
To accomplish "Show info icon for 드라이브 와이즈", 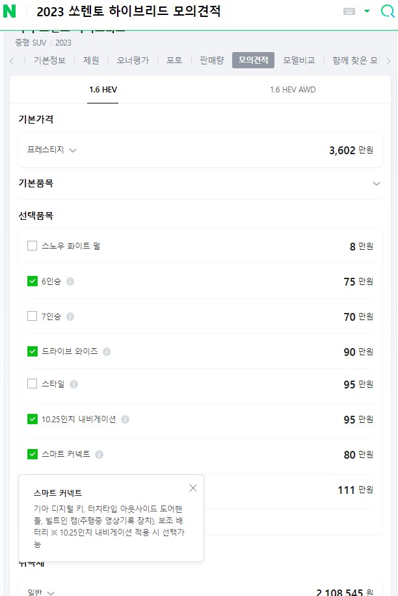I will click(x=107, y=352).
